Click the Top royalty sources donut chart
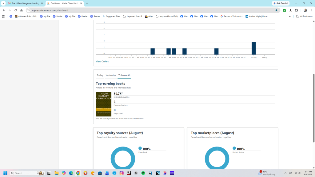This screenshot has width=315, height=177. click(123, 158)
